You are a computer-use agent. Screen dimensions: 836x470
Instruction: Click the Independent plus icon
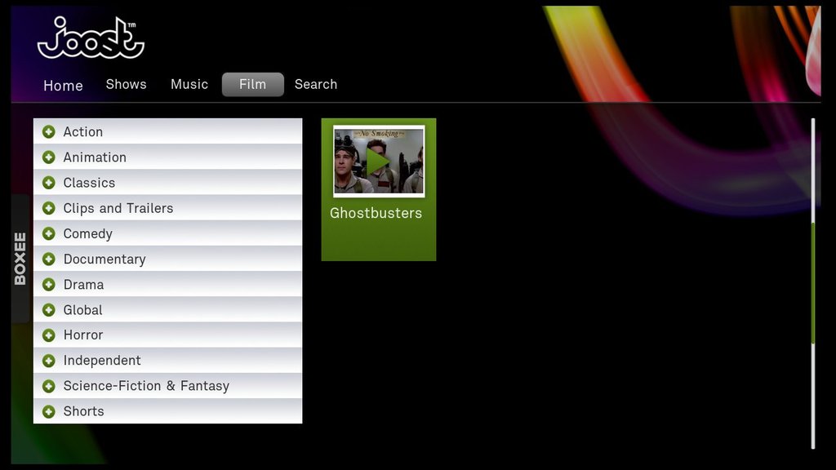(x=48, y=361)
